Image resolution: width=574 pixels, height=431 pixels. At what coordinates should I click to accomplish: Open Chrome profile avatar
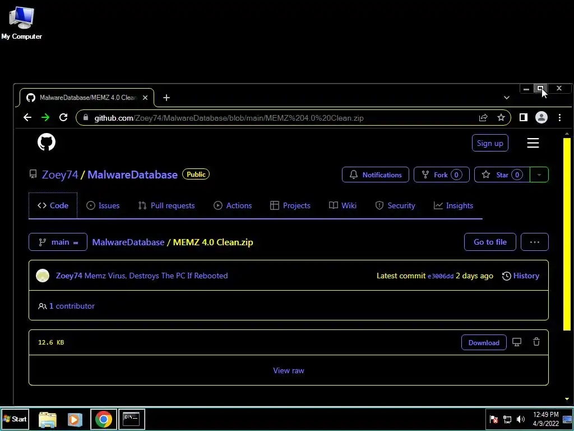coord(541,118)
